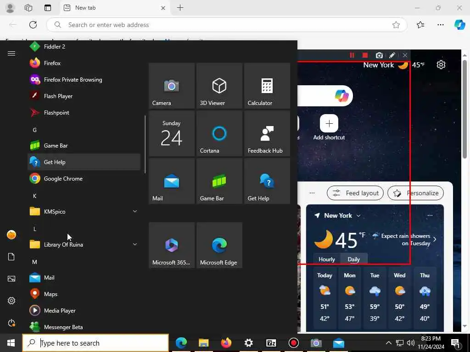The width and height of the screenshot is (470, 352).
Task: Open Maps from the app list
Action: [x=84, y=294]
